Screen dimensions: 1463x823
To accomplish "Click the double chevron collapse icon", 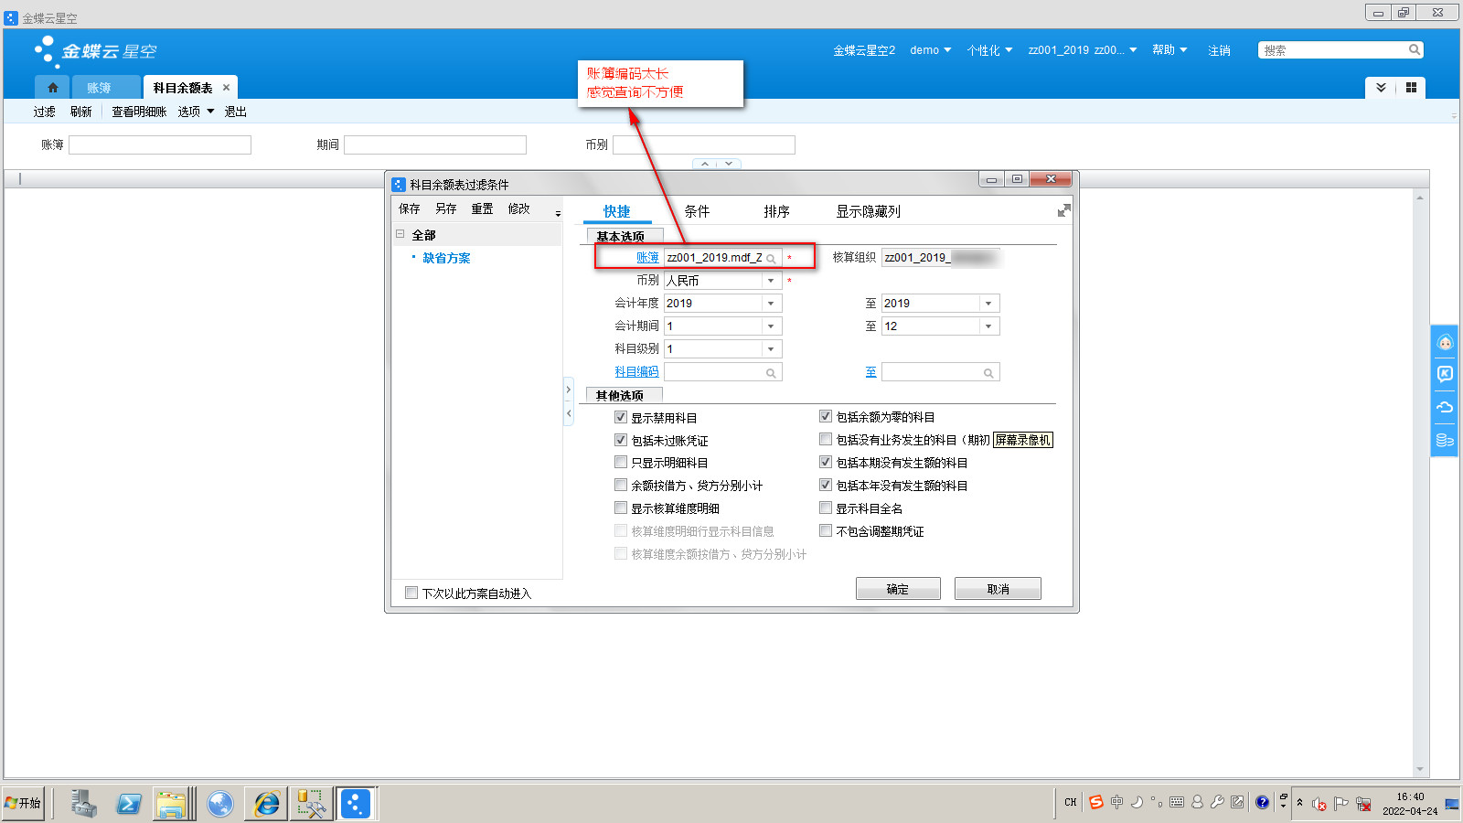I will (1381, 88).
